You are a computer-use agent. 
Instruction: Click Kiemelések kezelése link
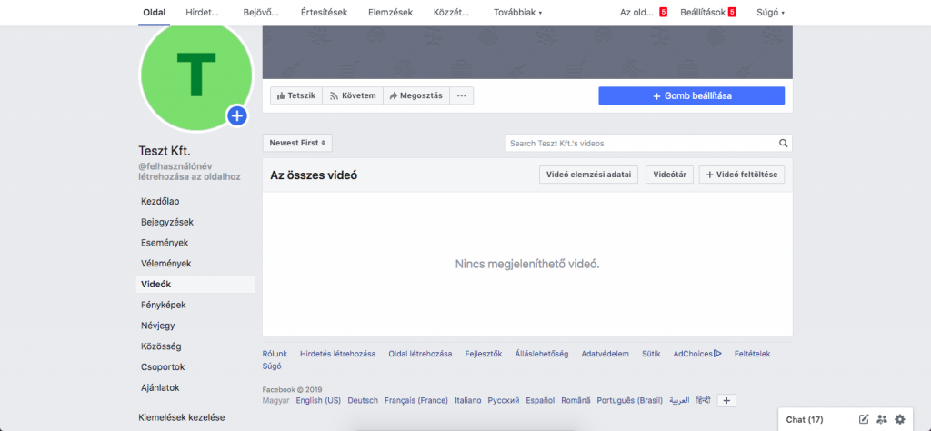coord(182,417)
